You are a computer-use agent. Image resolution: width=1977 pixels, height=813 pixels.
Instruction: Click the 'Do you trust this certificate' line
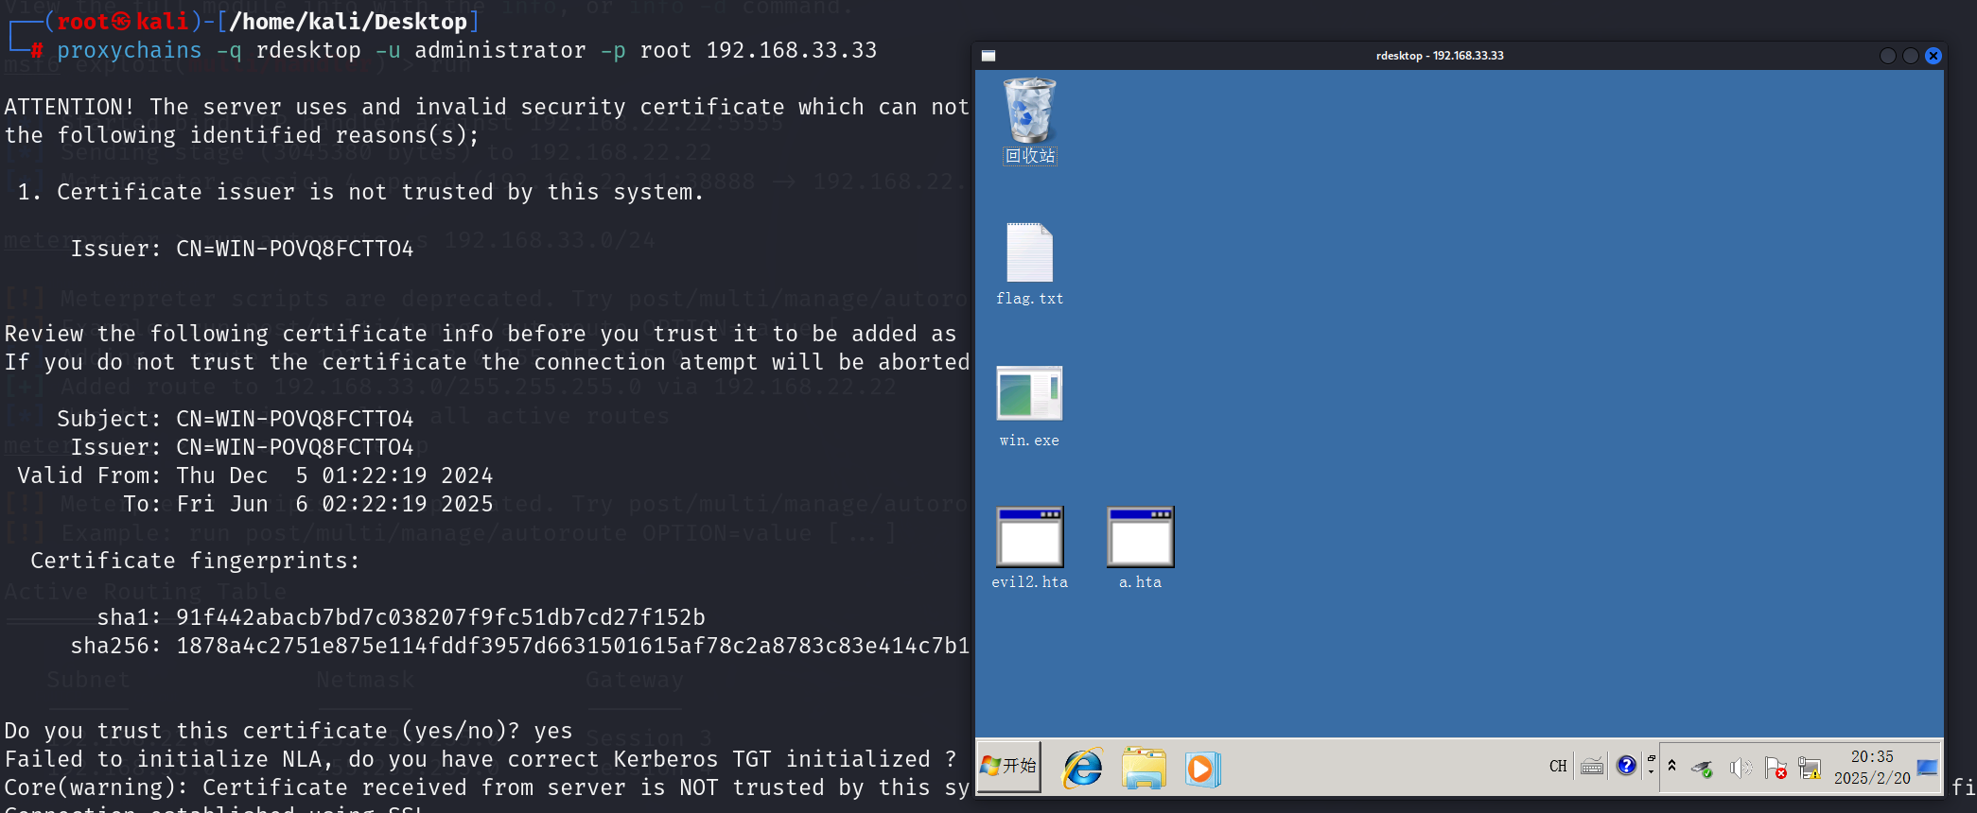(289, 731)
